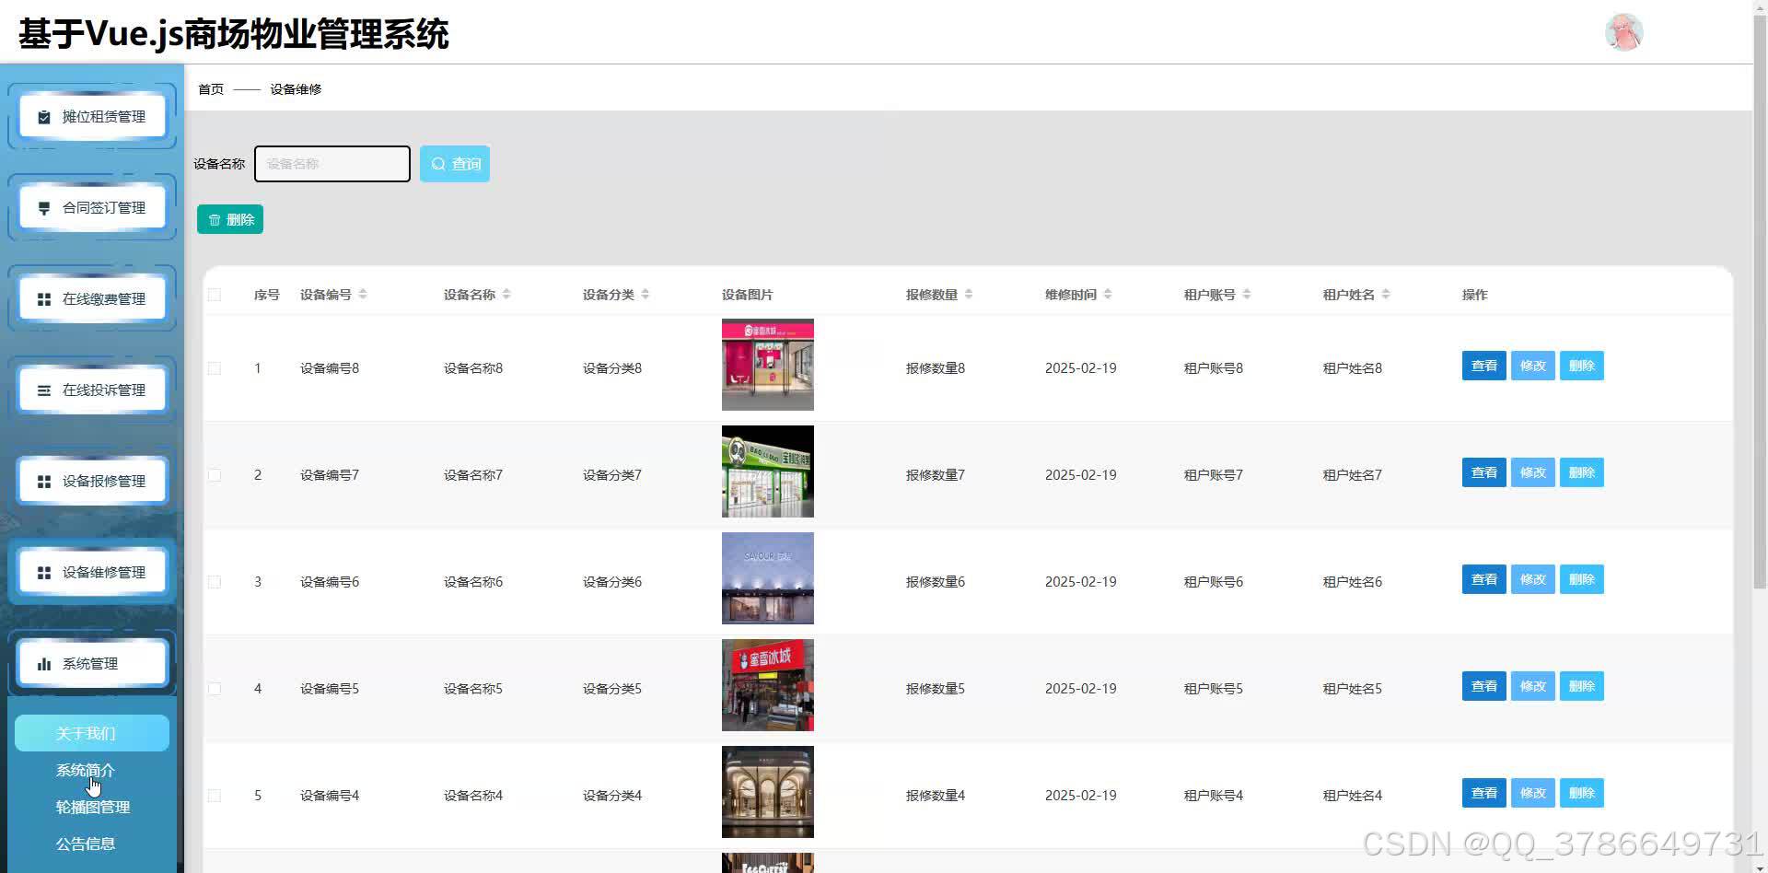Open the 合同签订管理 menu
Screen dimensions: 1768x873
pyautogui.click(x=92, y=208)
